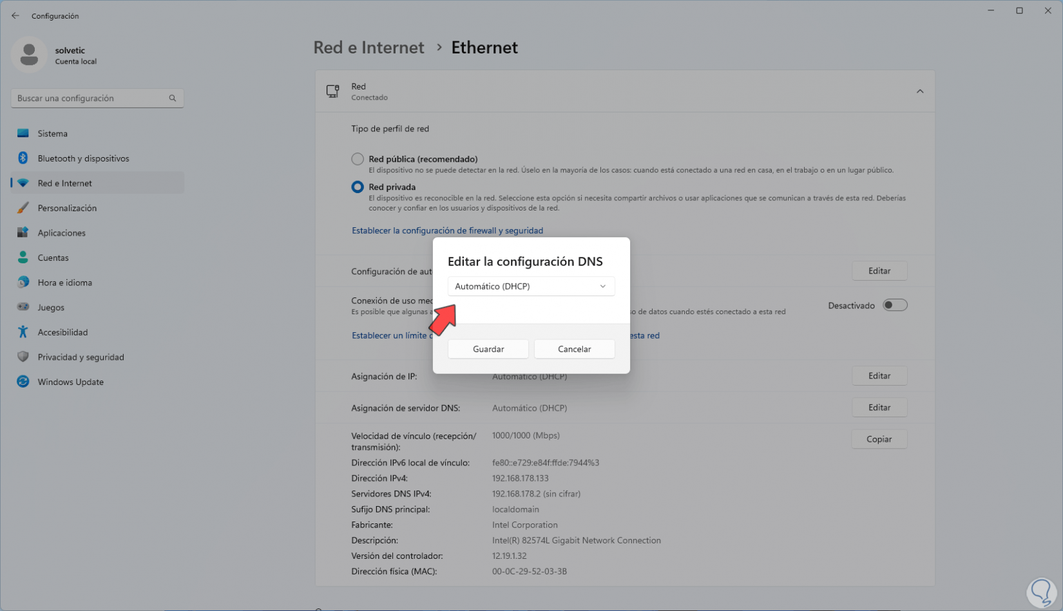Screen dimensions: 1063x611
Task: Click Guardar in the DNS dialog
Action: pyautogui.click(x=488, y=348)
